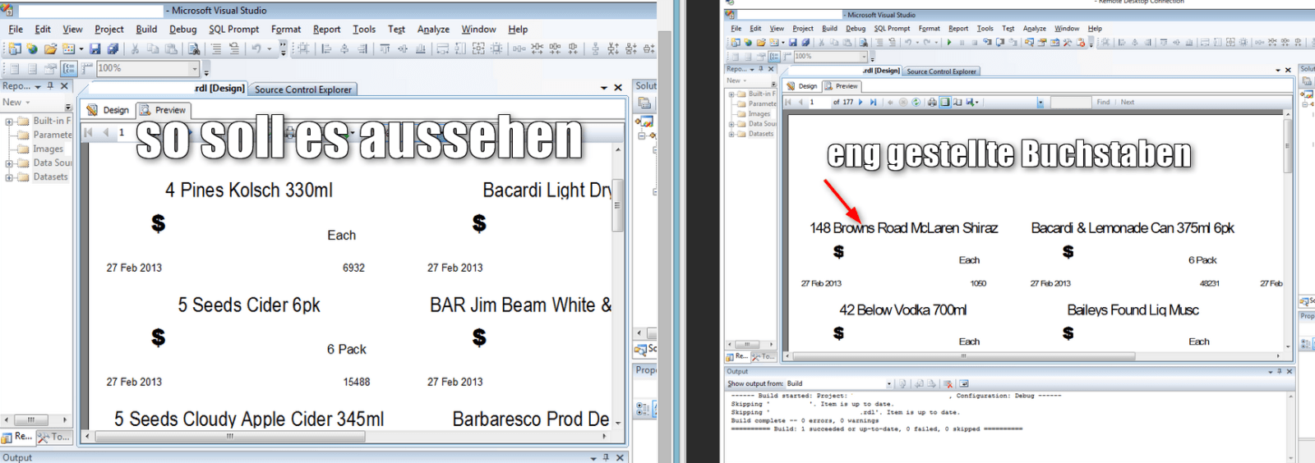Click Paste icon in left window toolbar

tap(171, 48)
